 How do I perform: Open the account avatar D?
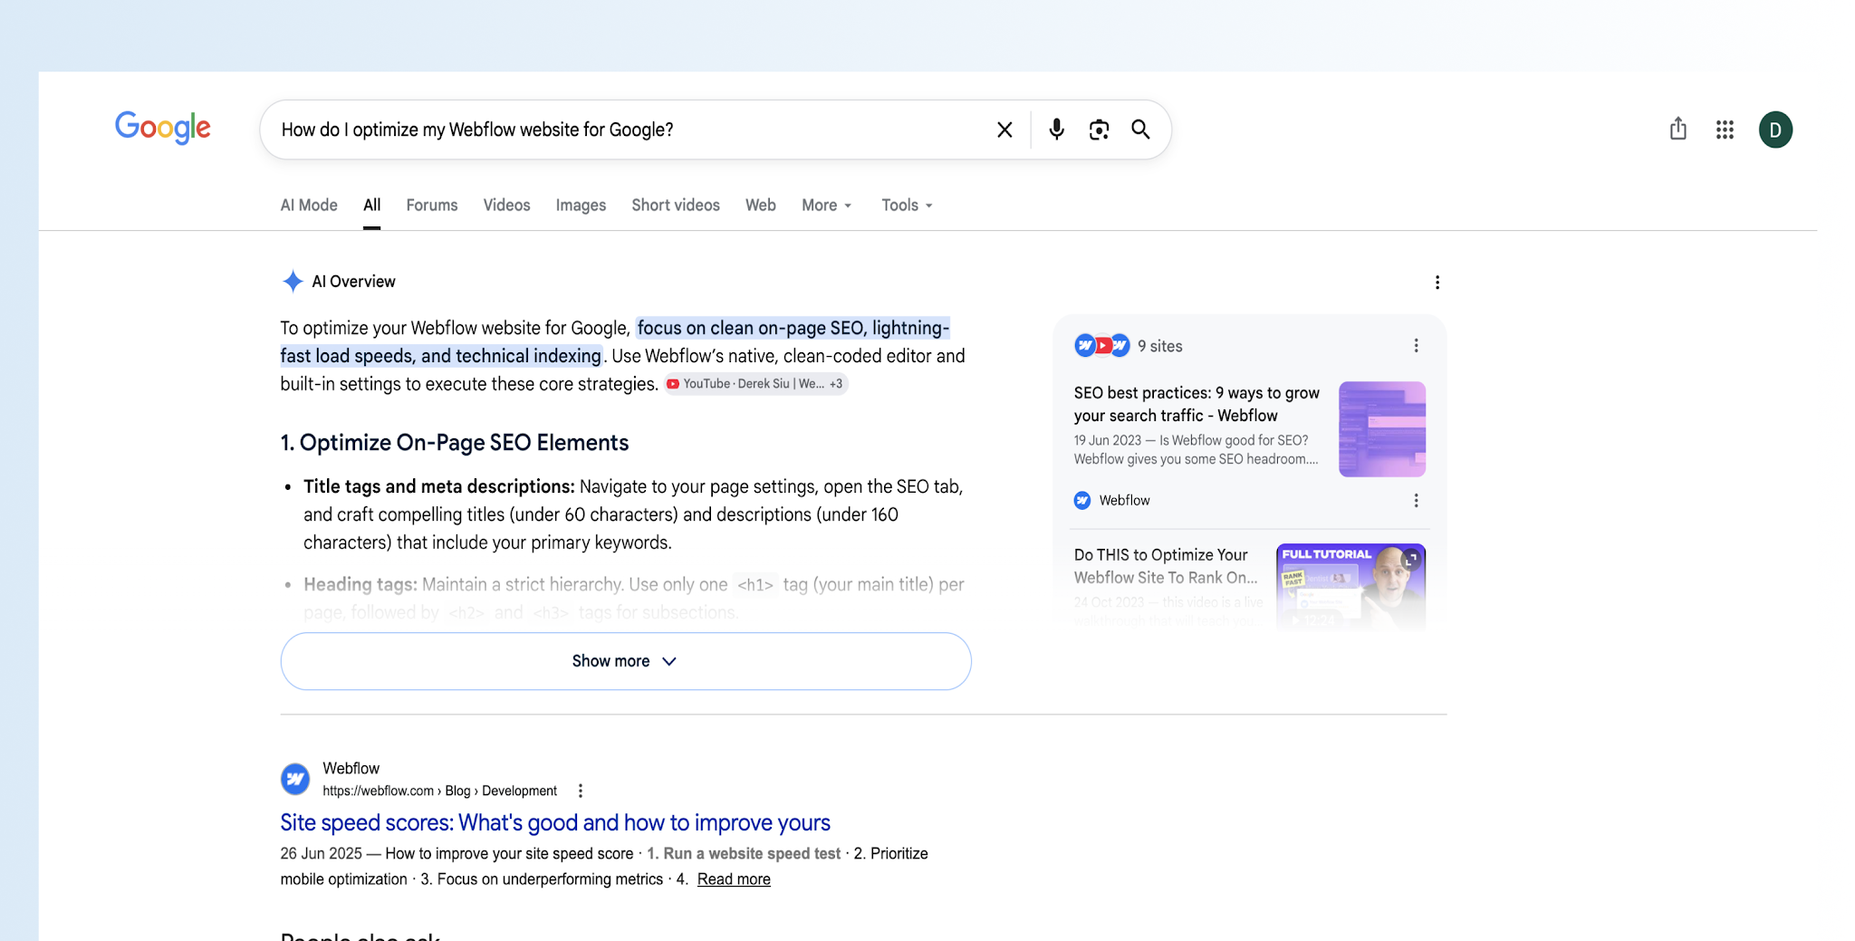1775,130
